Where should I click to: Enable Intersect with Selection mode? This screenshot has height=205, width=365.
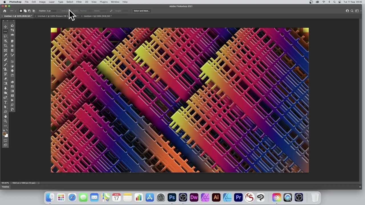[x=34, y=11]
